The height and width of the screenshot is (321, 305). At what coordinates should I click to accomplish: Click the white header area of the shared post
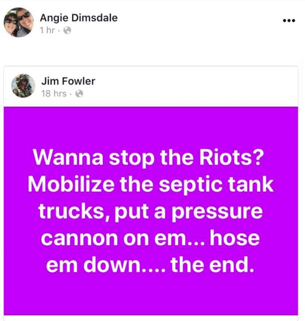pos(151,86)
